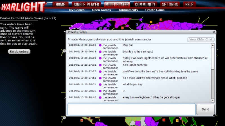Click the WARLIGHT logo
The image size is (225, 126).
pyautogui.click(x=23, y=6)
